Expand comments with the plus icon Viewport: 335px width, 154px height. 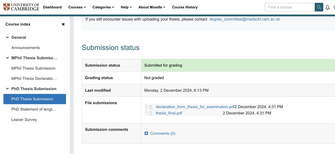pyautogui.click(x=146, y=133)
